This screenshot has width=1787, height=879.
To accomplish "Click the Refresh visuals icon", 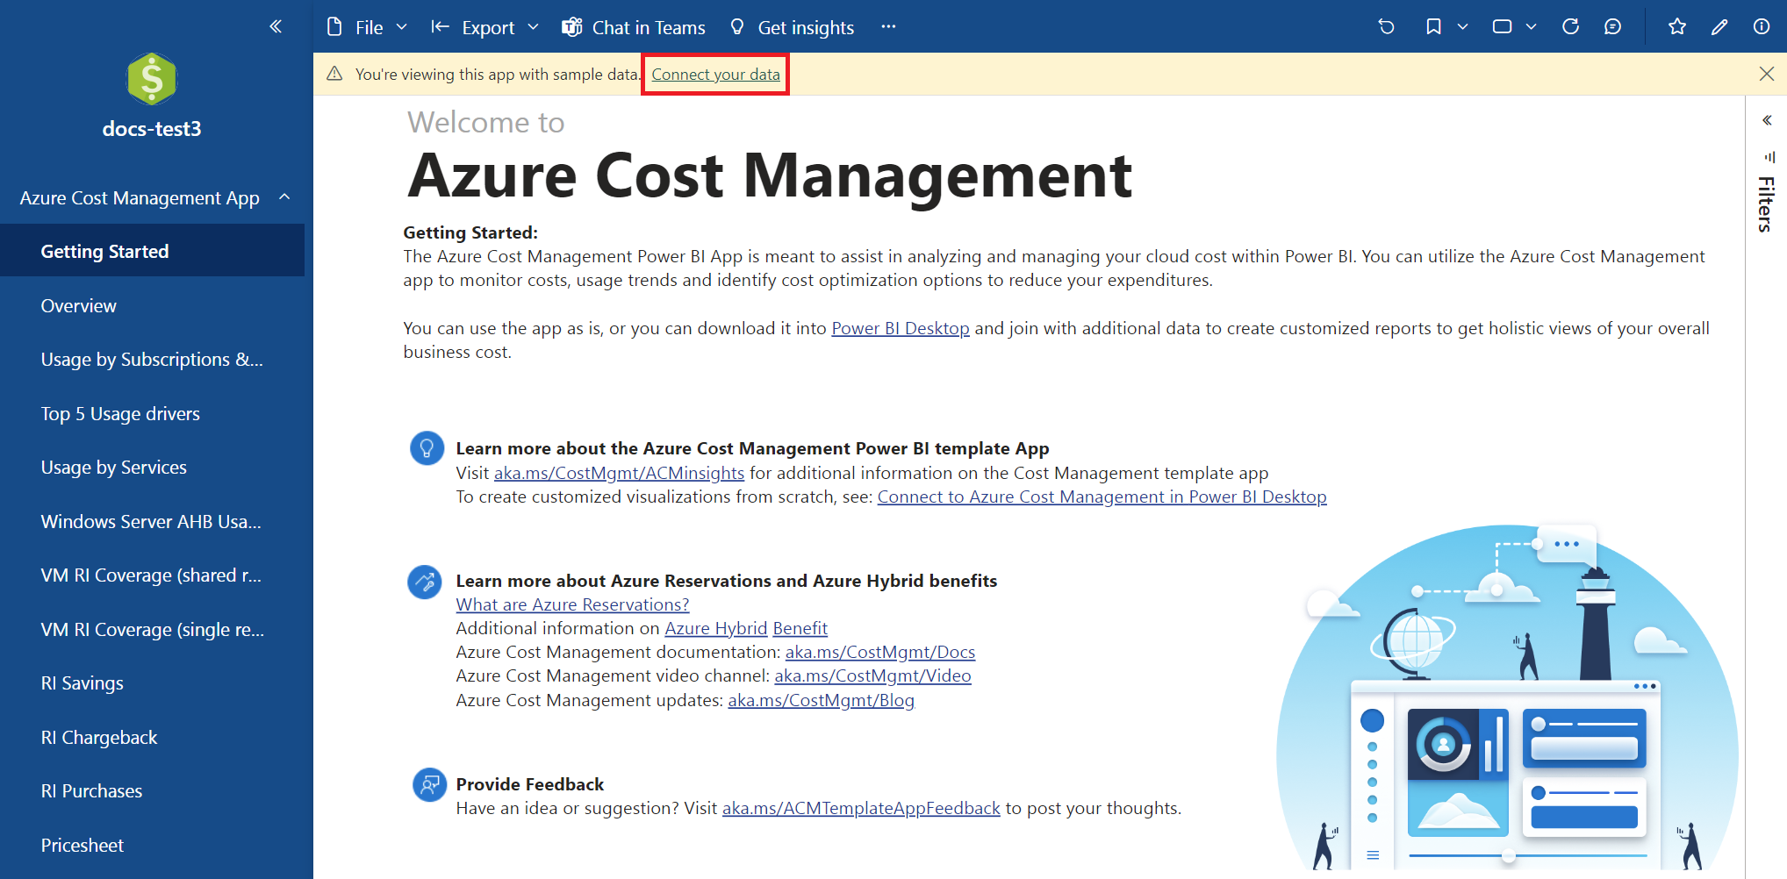I will click(1570, 27).
